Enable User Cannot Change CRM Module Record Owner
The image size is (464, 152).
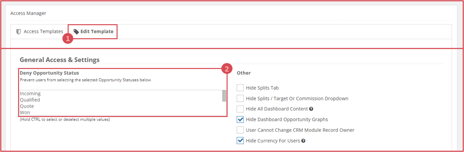coord(240,130)
